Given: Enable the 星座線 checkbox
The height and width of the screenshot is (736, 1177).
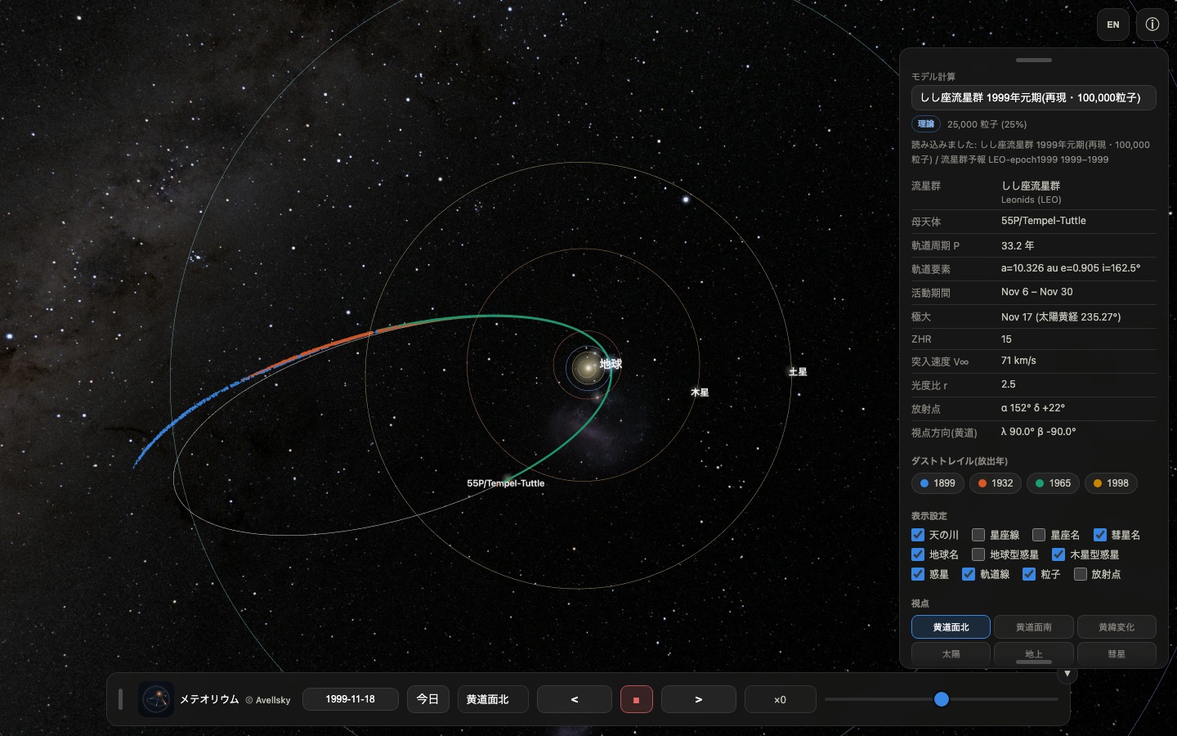Looking at the screenshot, I should (x=978, y=535).
